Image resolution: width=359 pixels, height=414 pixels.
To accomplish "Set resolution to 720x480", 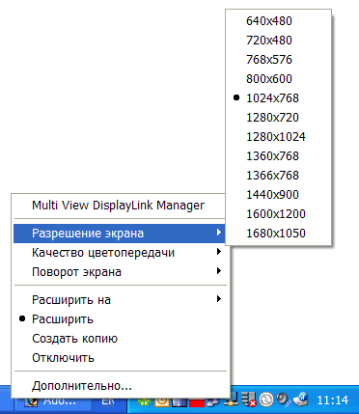I will click(278, 41).
